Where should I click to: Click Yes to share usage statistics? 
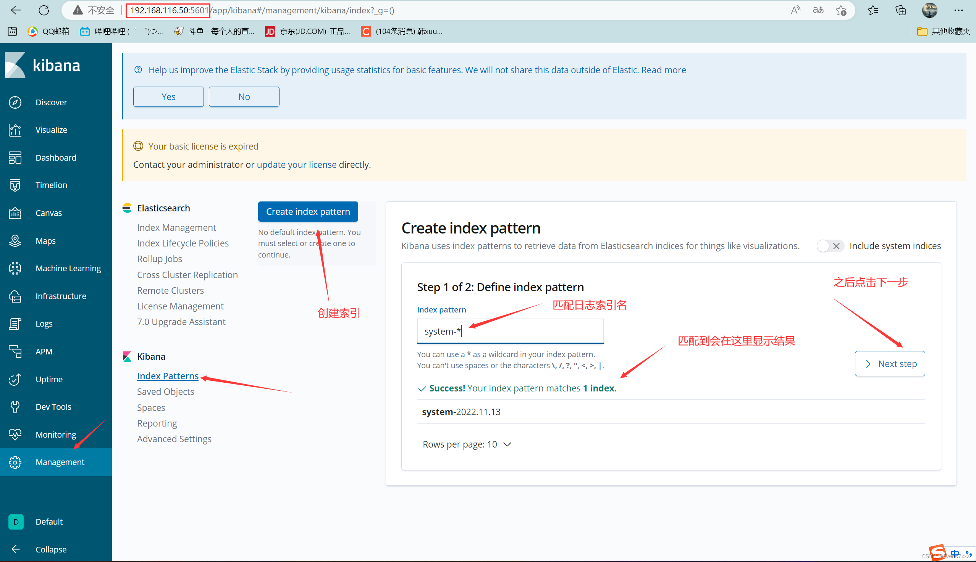point(168,97)
